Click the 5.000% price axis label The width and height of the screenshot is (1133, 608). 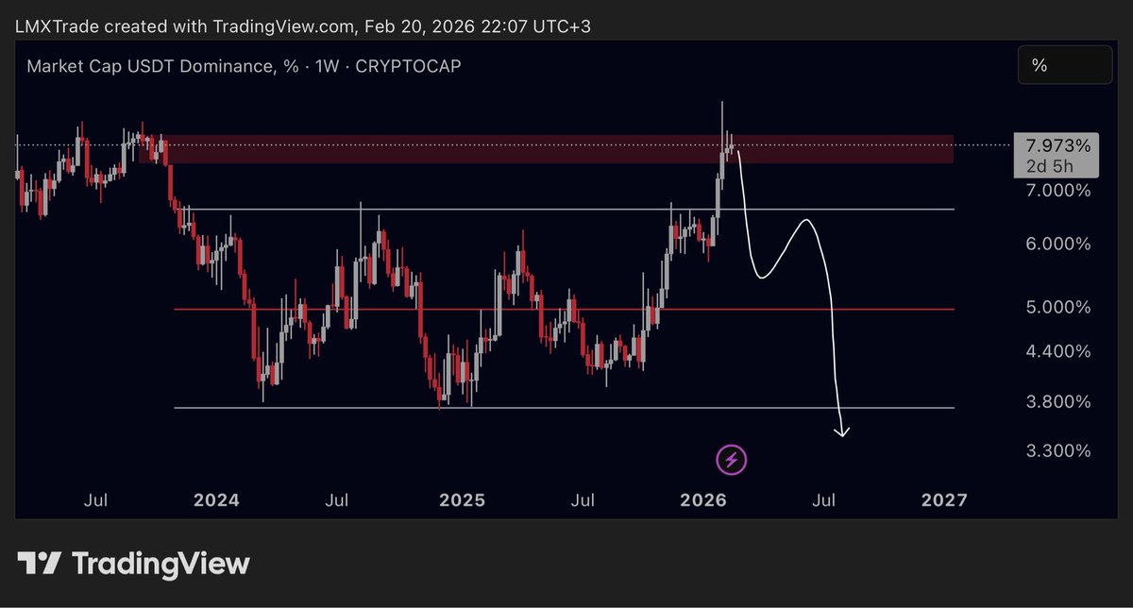tap(1057, 308)
